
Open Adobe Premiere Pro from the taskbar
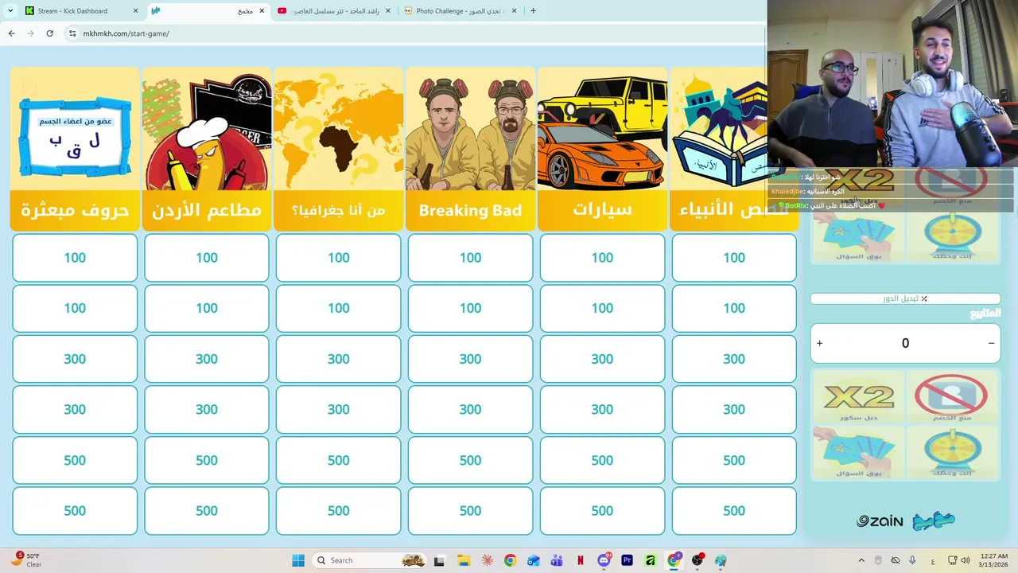pos(628,560)
